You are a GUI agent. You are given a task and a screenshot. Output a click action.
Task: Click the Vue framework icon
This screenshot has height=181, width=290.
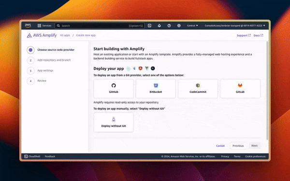(x=146, y=69)
